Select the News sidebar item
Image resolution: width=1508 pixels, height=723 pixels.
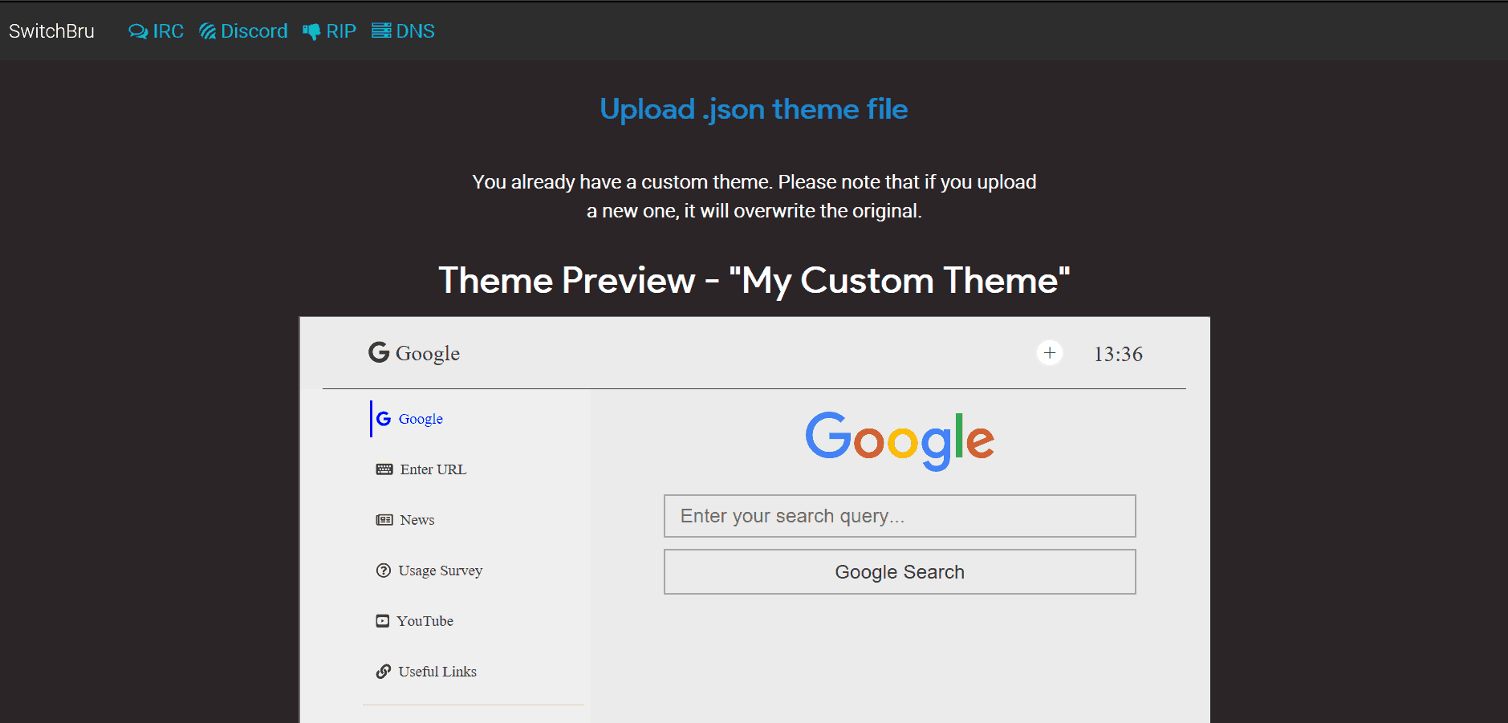click(417, 520)
